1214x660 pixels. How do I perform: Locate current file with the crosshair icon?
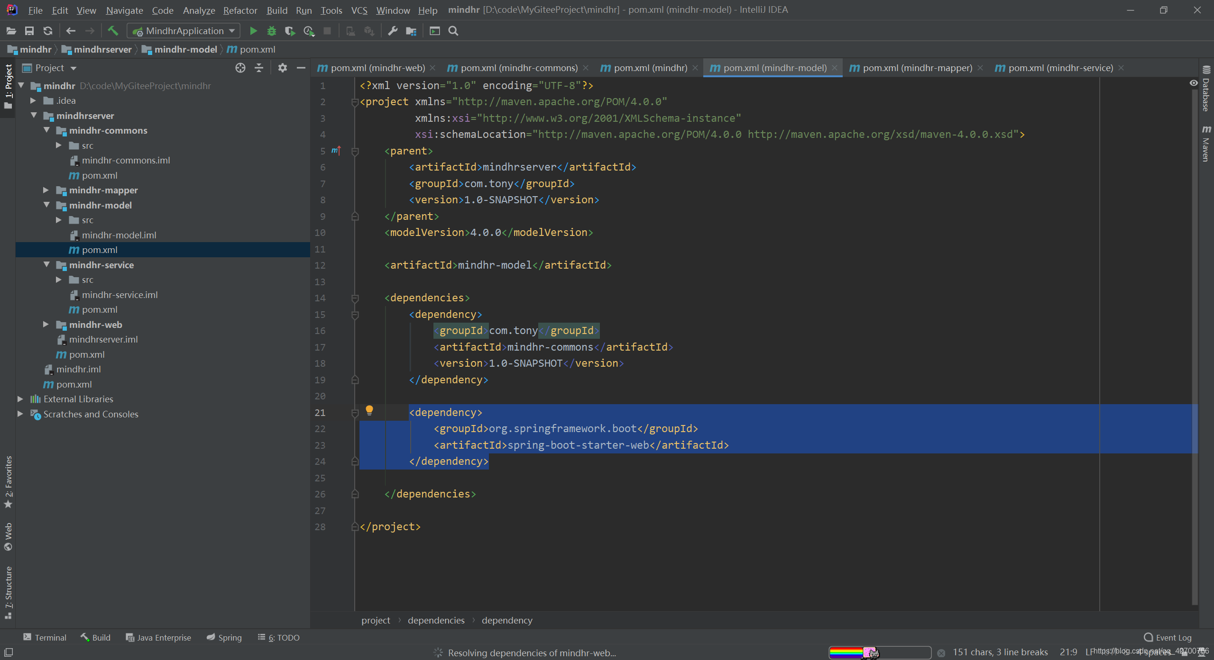click(240, 68)
